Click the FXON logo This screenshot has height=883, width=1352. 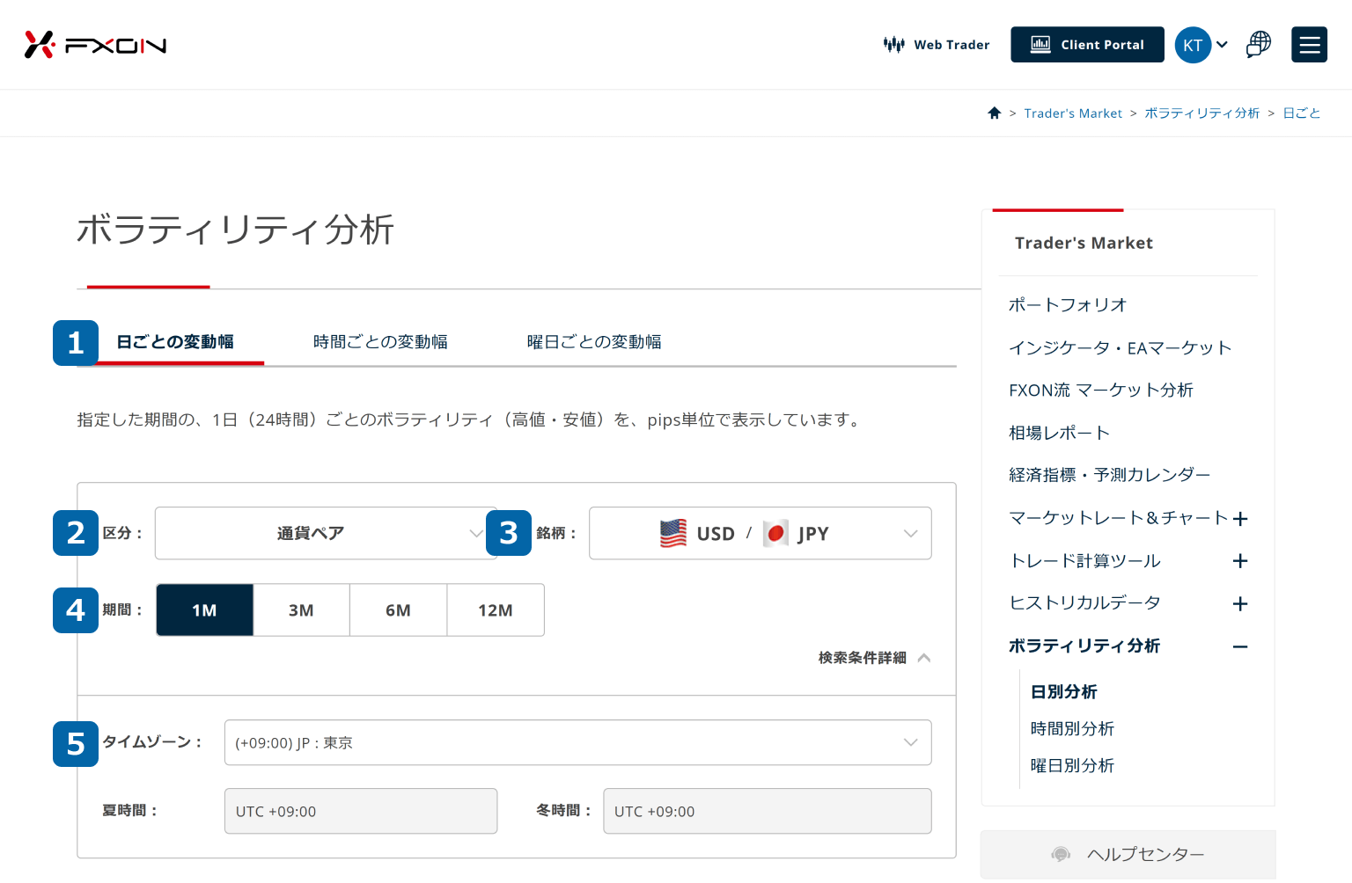[95, 45]
